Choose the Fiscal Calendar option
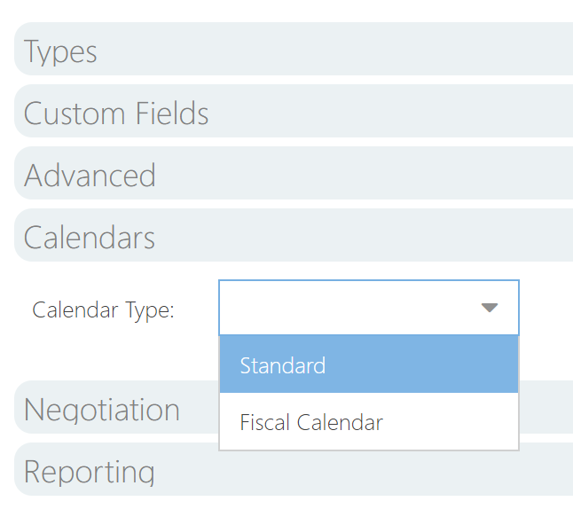 tap(368, 422)
